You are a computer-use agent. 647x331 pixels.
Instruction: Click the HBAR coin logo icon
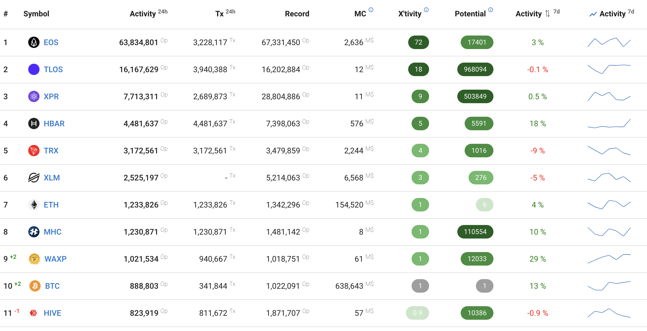34,123
